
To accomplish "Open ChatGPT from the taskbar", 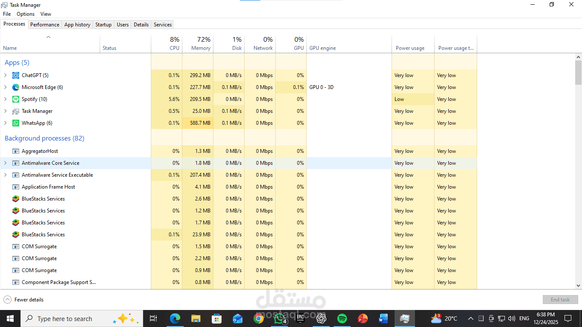I will [x=321, y=318].
